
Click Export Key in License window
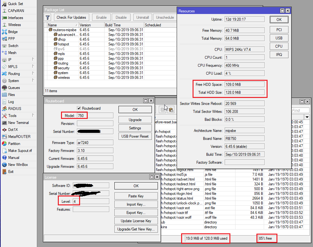136,213
